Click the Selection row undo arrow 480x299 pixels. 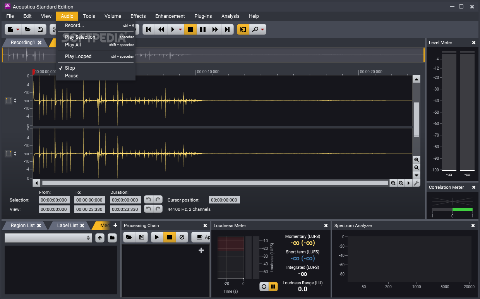(149, 200)
